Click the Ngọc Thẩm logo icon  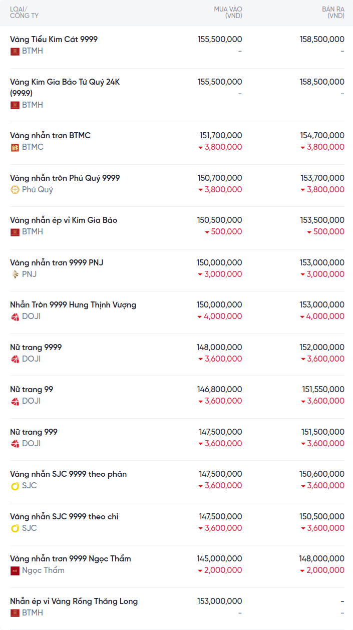click(15, 570)
